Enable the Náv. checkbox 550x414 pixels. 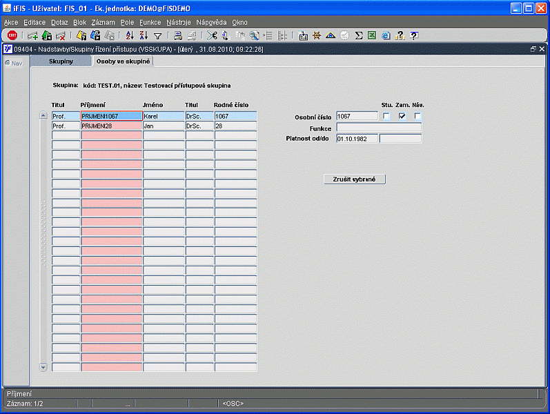point(418,116)
